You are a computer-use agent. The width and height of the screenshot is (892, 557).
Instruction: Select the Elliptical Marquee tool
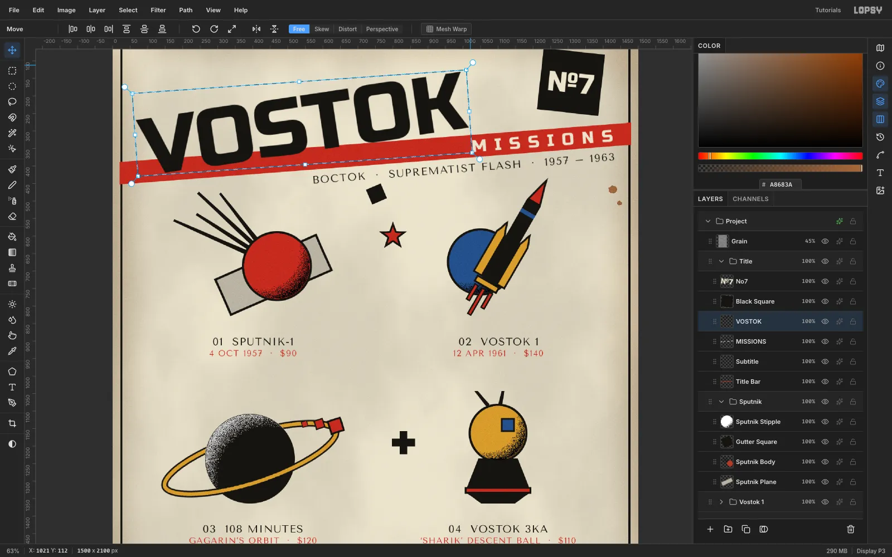pos(12,86)
